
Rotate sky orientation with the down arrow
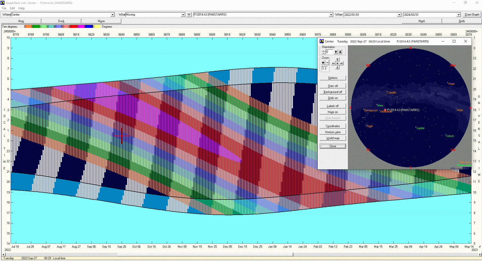(340, 52)
